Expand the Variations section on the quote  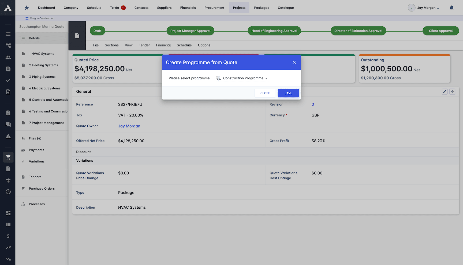coord(85,160)
